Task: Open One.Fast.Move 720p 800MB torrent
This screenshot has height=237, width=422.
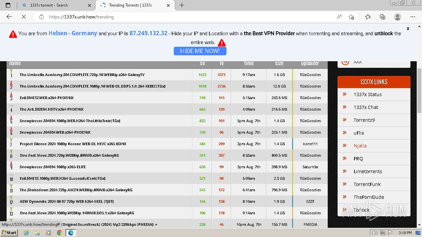Action: (70, 155)
